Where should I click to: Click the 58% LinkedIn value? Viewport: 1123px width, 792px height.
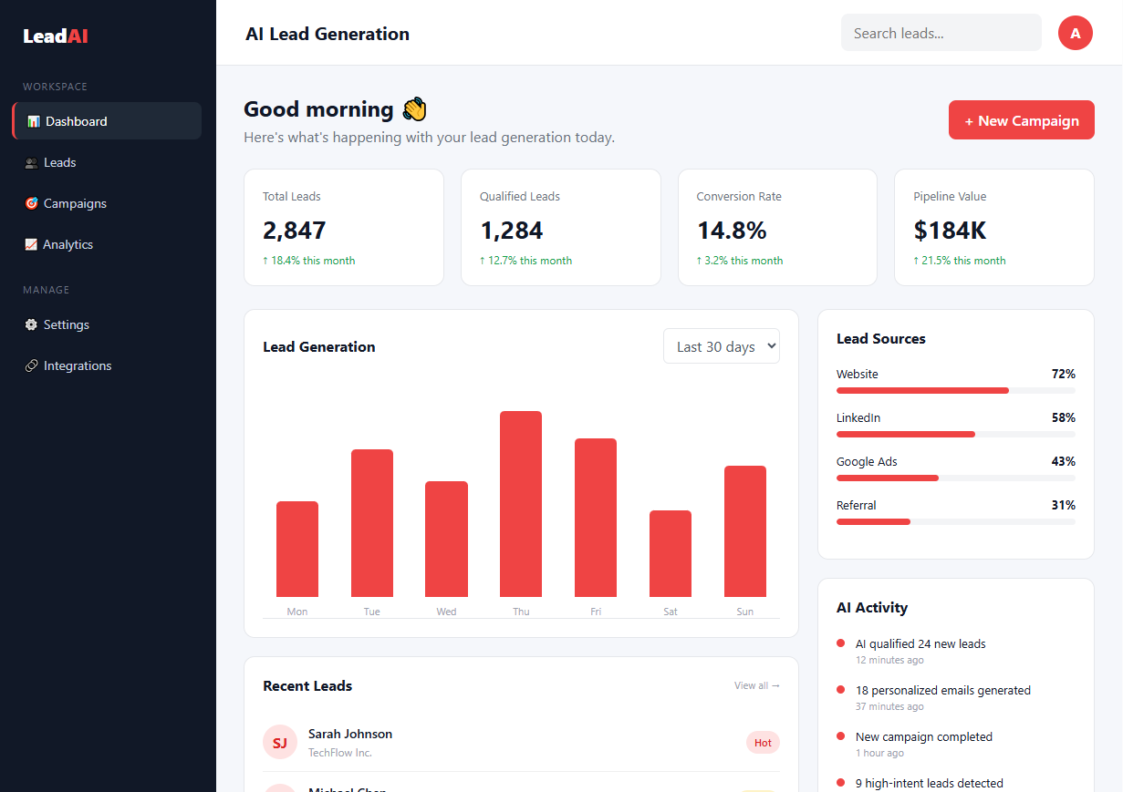point(1064,417)
